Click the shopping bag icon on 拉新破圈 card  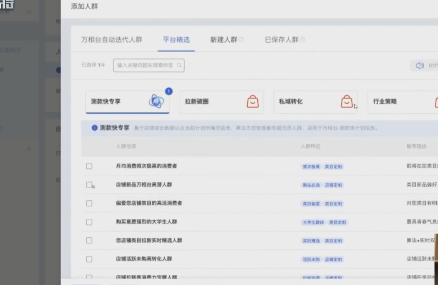click(x=252, y=102)
